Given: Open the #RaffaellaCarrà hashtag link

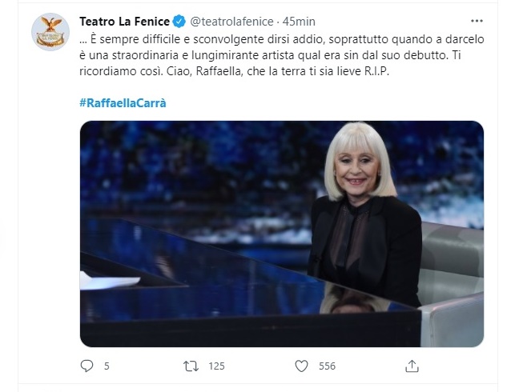Looking at the screenshot, I should 123,103.
